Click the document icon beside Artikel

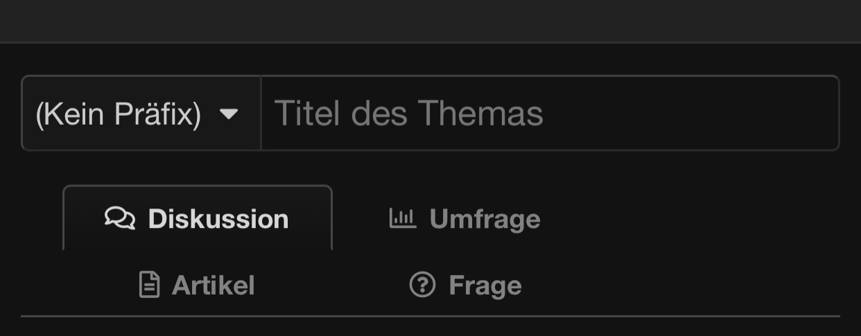(149, 285)
